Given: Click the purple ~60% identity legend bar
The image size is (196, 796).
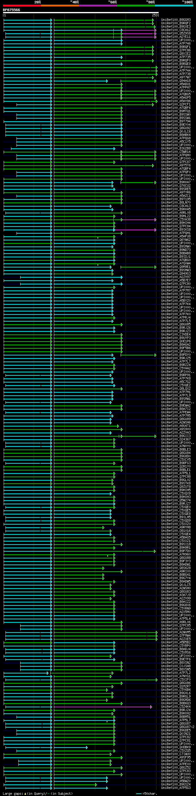Looking at the screenshot, I should pos(98,6).
